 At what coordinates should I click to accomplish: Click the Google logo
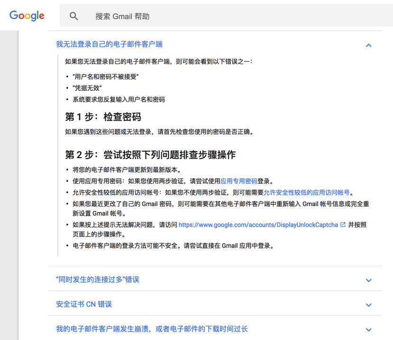click(x=27, y=16)
